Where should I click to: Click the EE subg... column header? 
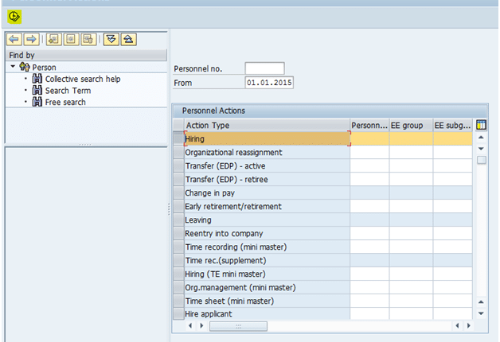click(453, 125)
